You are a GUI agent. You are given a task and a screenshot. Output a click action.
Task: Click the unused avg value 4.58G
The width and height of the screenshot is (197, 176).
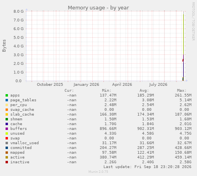coord(148,133)
